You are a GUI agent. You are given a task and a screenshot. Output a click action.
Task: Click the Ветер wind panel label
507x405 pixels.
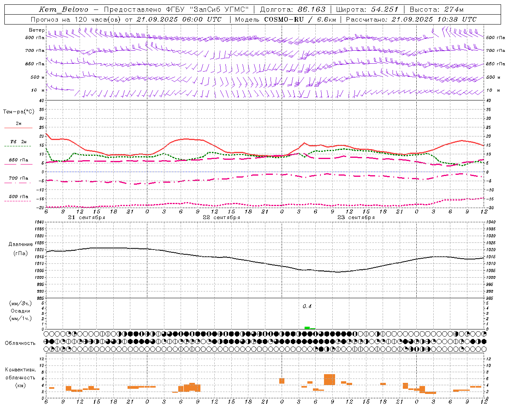[x=36, y=30]
